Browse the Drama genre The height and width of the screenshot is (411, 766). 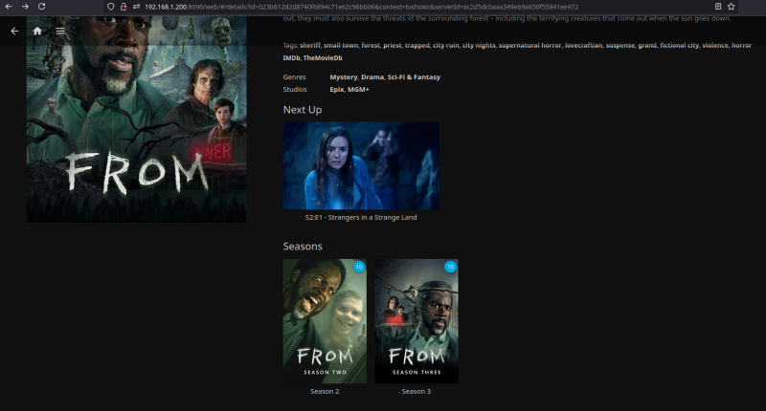tap(372, 77)
